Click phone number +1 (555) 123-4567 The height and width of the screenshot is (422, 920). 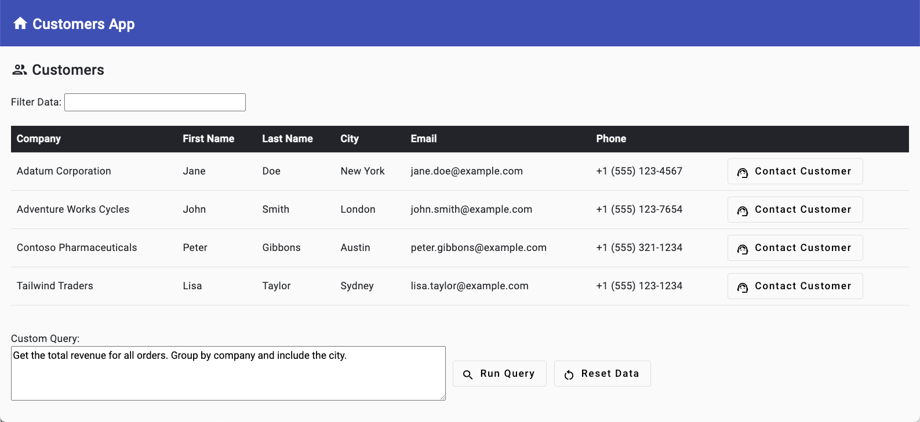click(x=639, y=171)
